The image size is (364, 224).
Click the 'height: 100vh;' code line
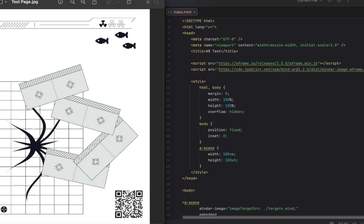(x=223, y=160)
